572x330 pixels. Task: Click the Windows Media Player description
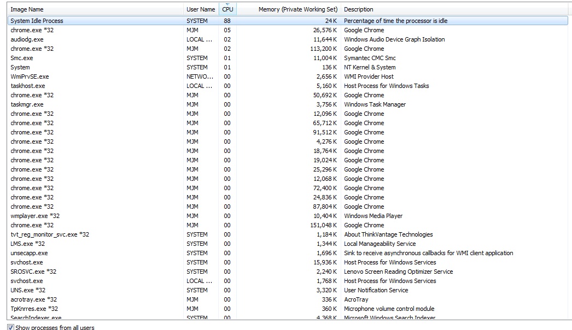click(373, 216)
